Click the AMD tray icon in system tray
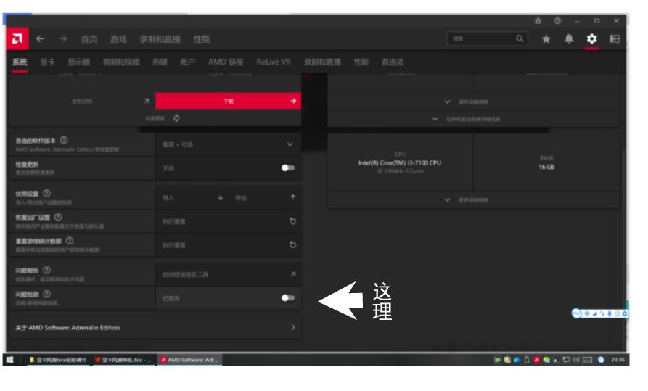Image resolution: width=648 pixels, height=391 pixels. [x=536, y=360]
